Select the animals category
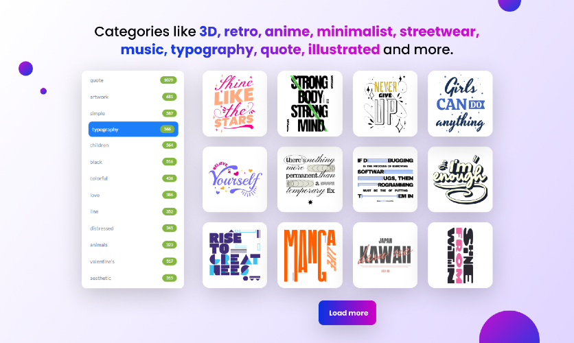Image resolution: width=574 pixels, height=343 pixels. (x=133, y=245)
